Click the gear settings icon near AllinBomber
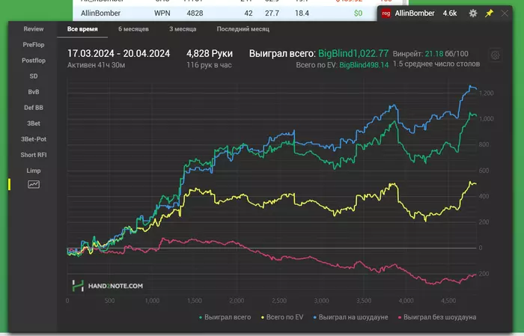The height and width of the screenshot is (336, 524). click(x=473, y=13)
